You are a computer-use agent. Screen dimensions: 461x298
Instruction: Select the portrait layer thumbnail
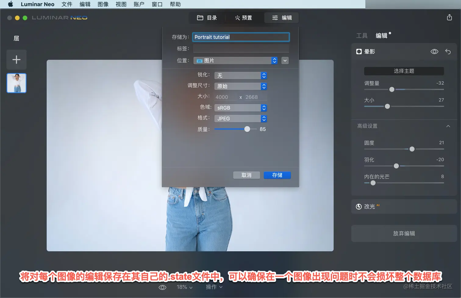(16, 83)
